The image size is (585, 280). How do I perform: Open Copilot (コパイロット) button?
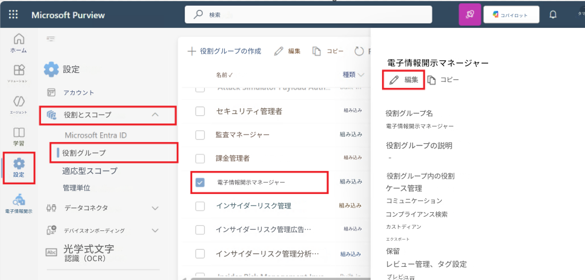point(511,15)
